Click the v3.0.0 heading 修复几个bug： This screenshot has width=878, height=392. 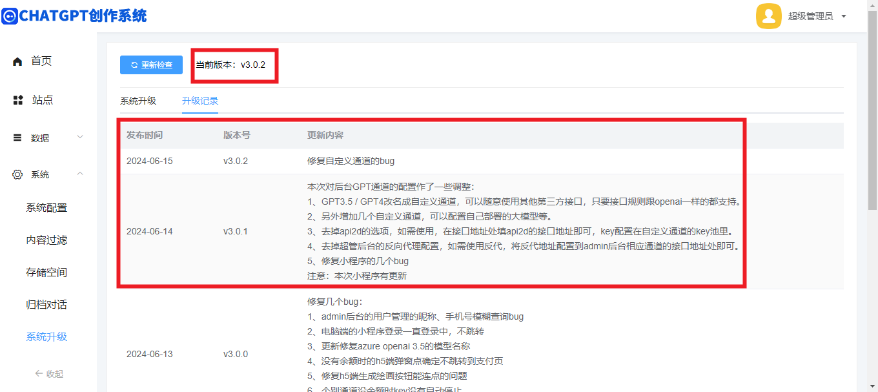[x=335, y=302]
